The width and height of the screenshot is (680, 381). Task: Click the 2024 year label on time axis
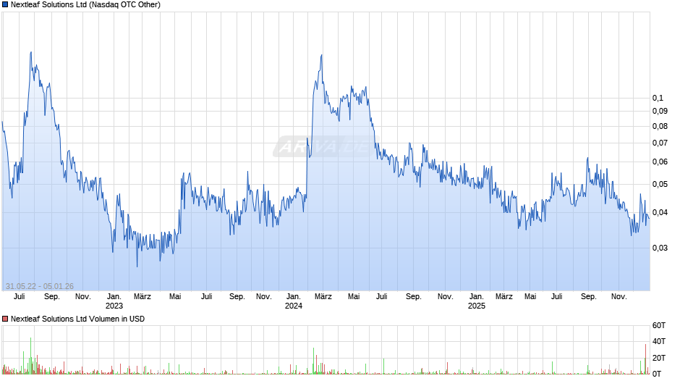point(294,306)
